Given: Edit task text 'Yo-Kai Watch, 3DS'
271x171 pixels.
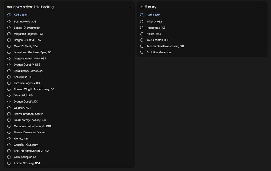Looking at the screenshot, I should coord(158,40).
